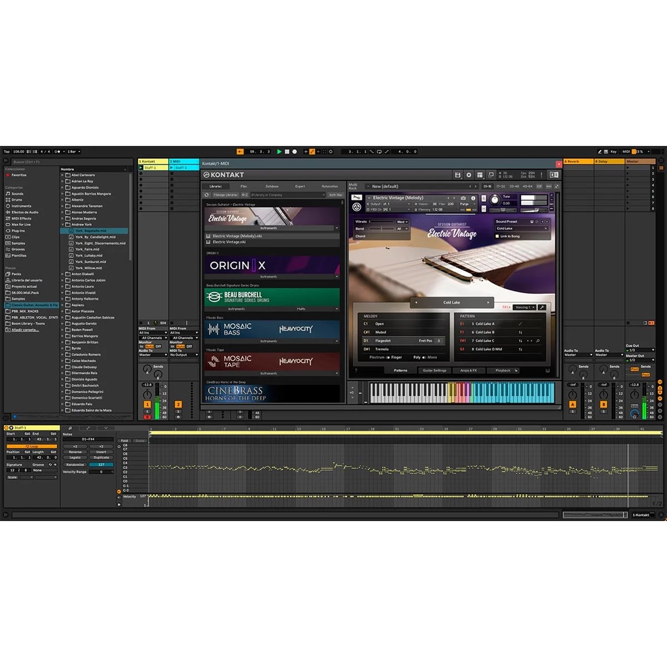This screenshot has height=667, width=667.
Task: Toggle the Kontakt rack view icon at far right of its header
Action: tap(554, 175)
